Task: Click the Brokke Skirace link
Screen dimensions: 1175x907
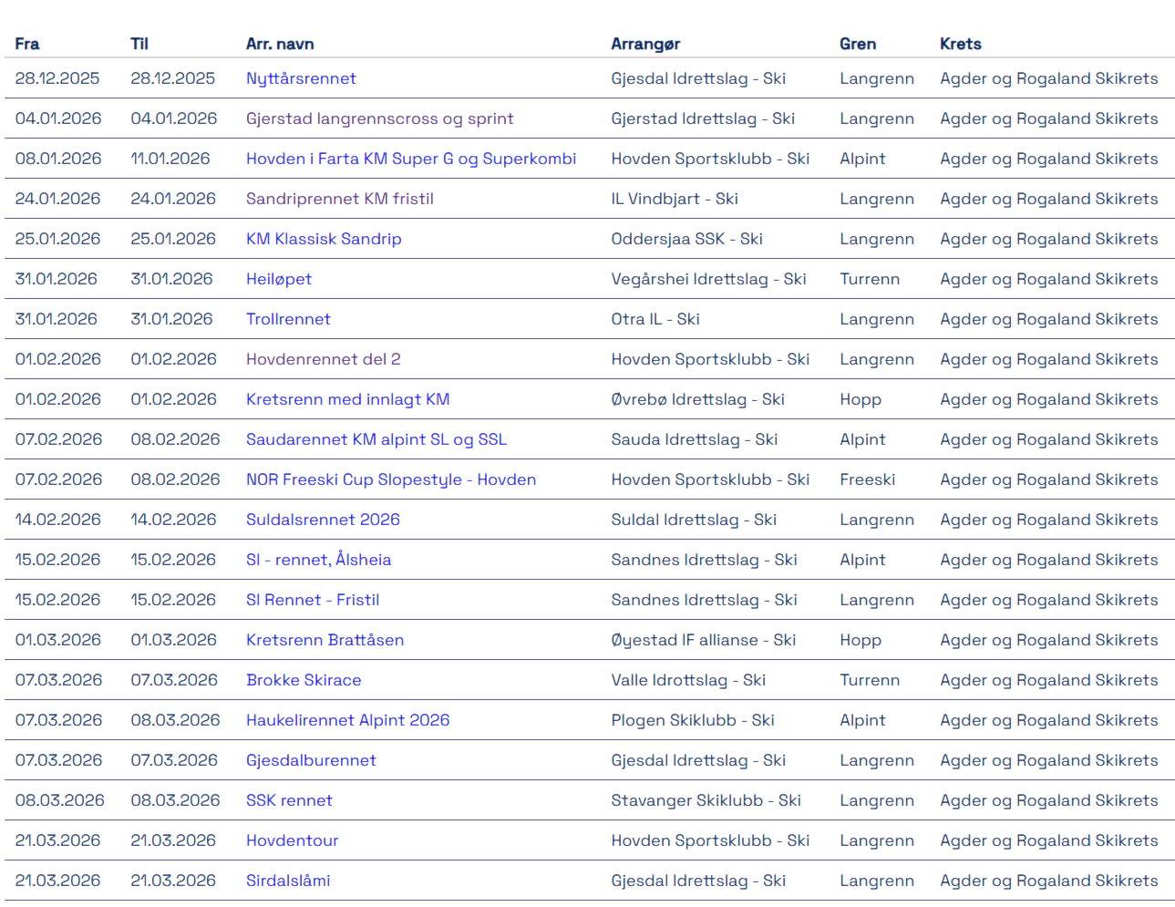Action: coord(303,680)
